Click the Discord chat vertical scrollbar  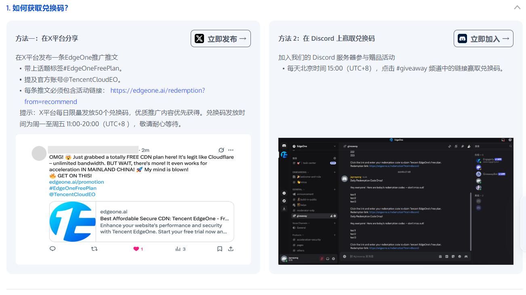click(x=471, y=222)
